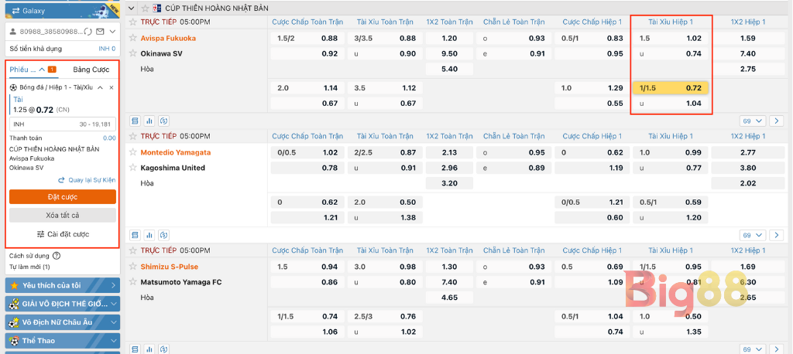The image size is (793, 354).
Task: Toggle favorite star for Avispa Fukuoka
Action: pos(133,38)
